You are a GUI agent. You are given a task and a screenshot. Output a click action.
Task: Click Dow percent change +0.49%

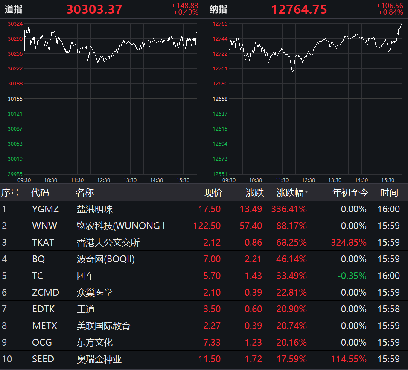[x=186, y=12]
